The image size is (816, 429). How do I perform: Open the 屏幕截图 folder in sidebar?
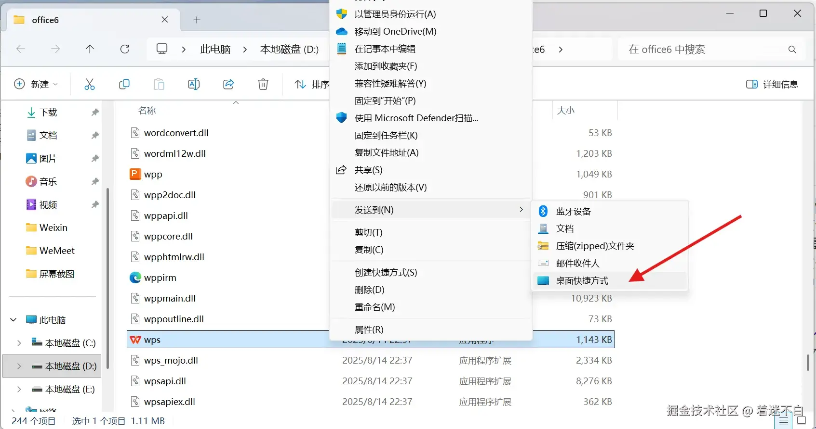tap(51, 274)
